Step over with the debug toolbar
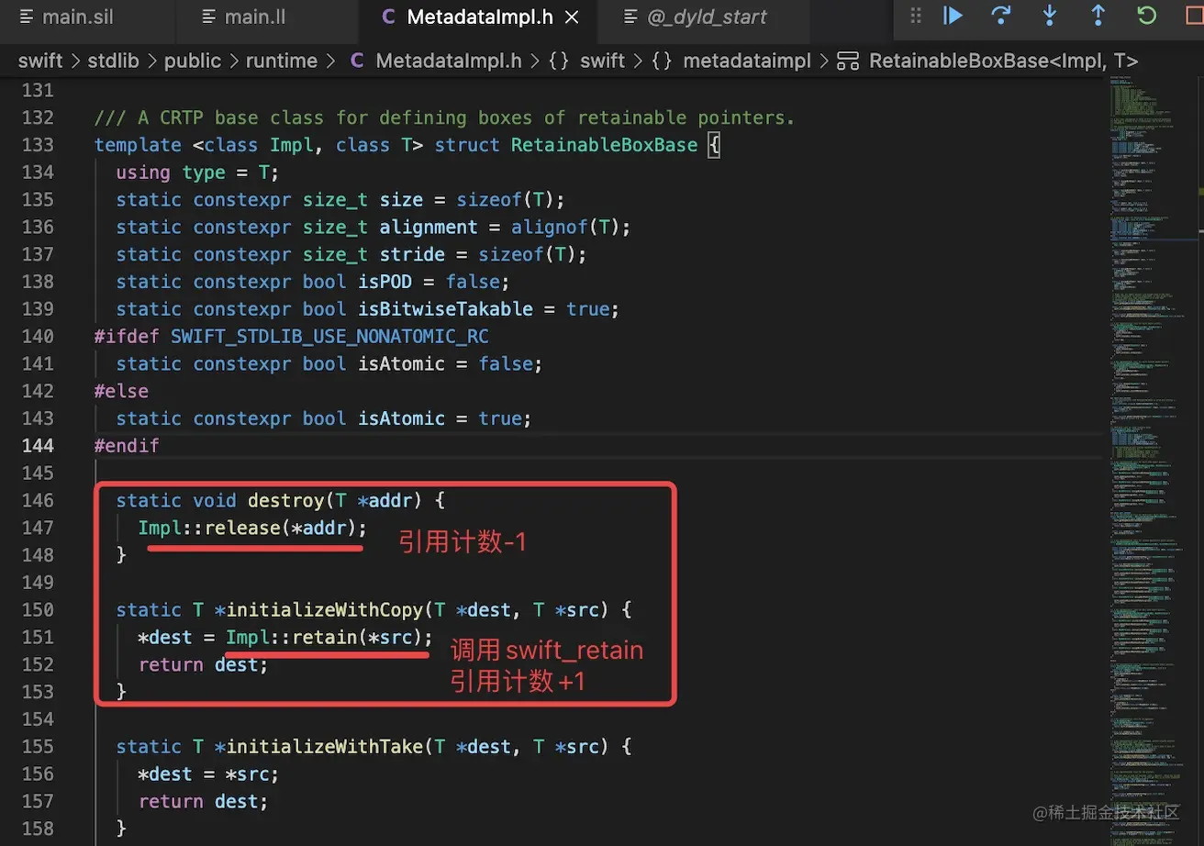 tap(1001, 16)
